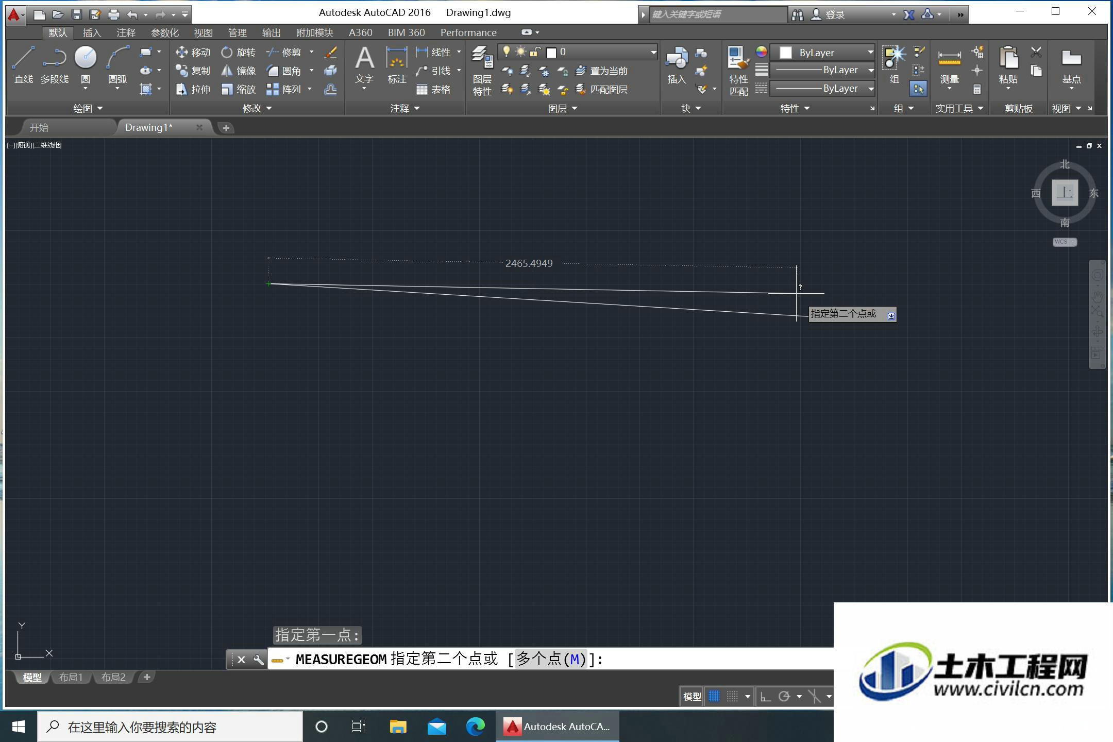This screenshot has height=742, width=1113.
Task: Click the 镜像 (Mirror) tool
Action: (x=238, y=71)
